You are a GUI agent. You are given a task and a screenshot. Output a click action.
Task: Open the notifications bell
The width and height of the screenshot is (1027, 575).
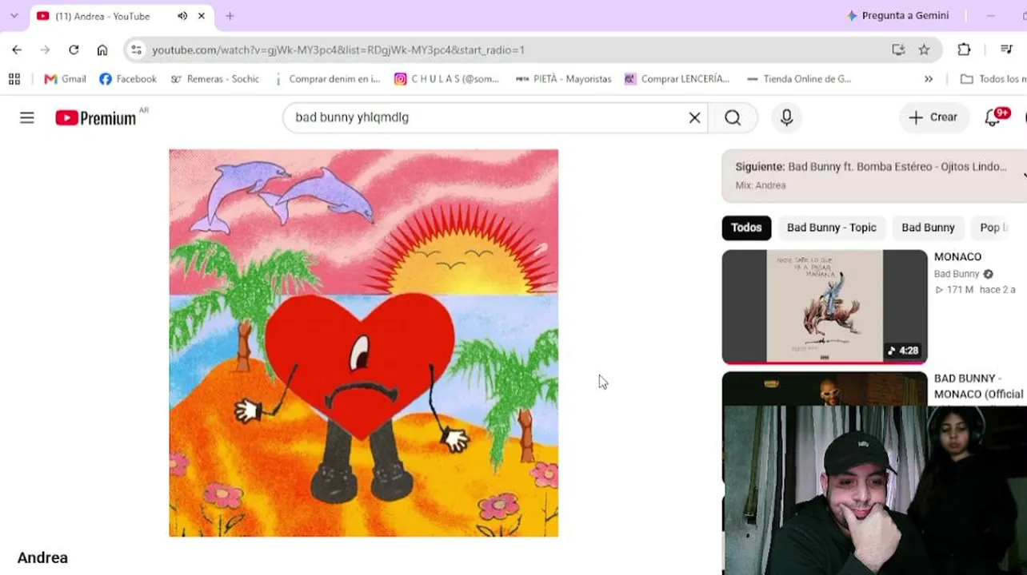point(993,117)
